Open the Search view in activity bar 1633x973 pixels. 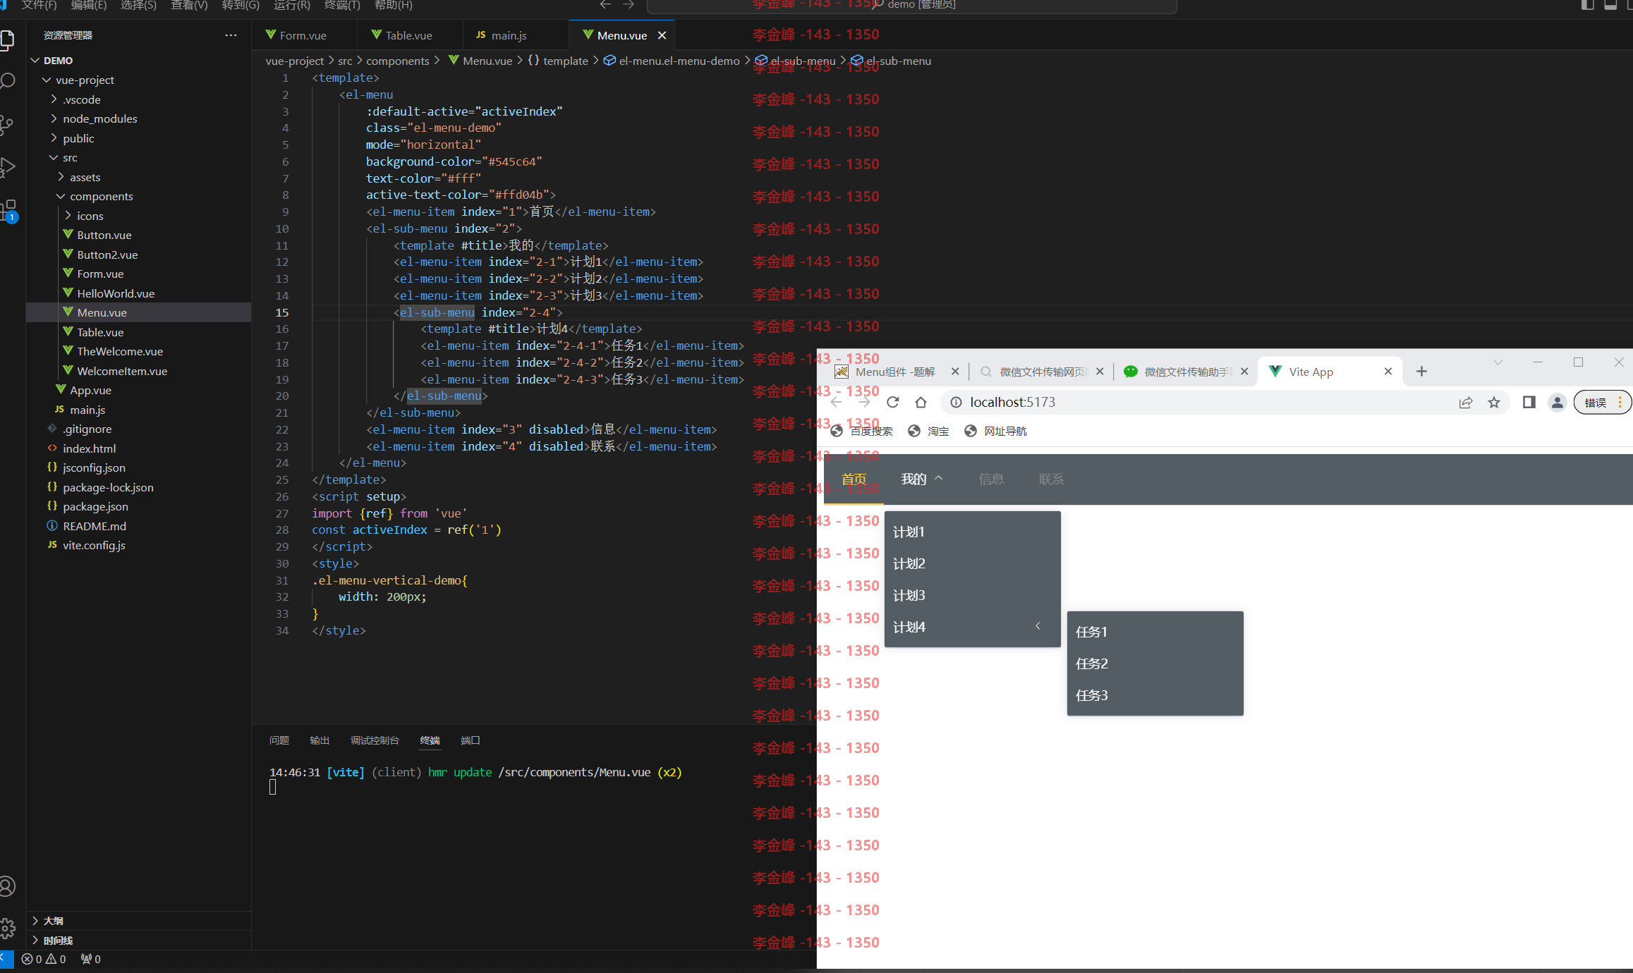point(7,81)
